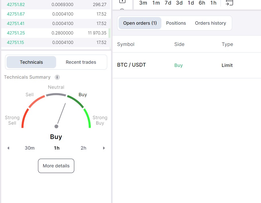Choose the 1d chart range
The width and height of the screenshot is (261, 203).
(x=191, y=3)
